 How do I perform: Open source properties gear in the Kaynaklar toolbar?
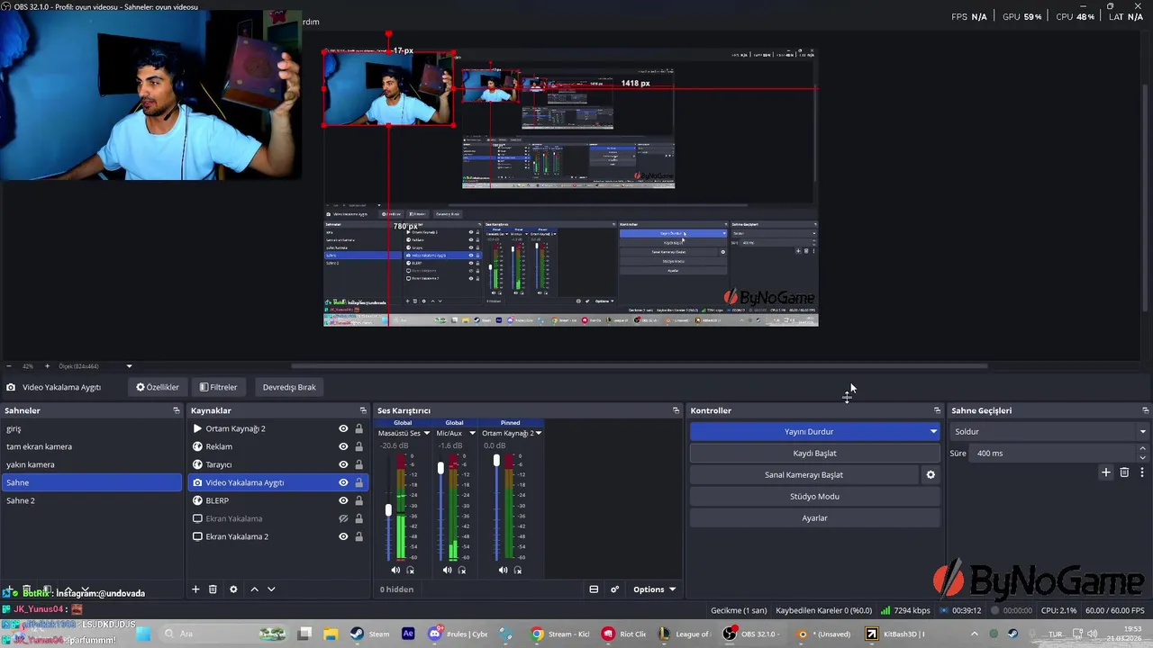(233, 589)
